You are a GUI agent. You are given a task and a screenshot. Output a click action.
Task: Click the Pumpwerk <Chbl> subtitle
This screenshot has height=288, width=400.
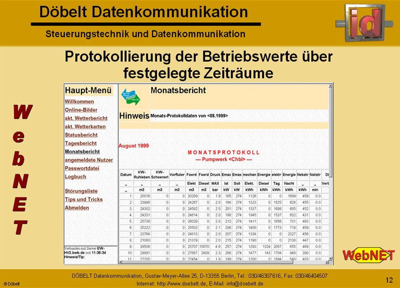point(224,159)
